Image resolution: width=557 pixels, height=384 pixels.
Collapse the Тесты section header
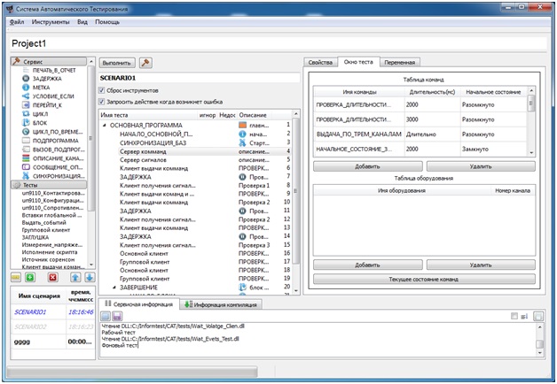pyautogui.click(x=48, y=185)
